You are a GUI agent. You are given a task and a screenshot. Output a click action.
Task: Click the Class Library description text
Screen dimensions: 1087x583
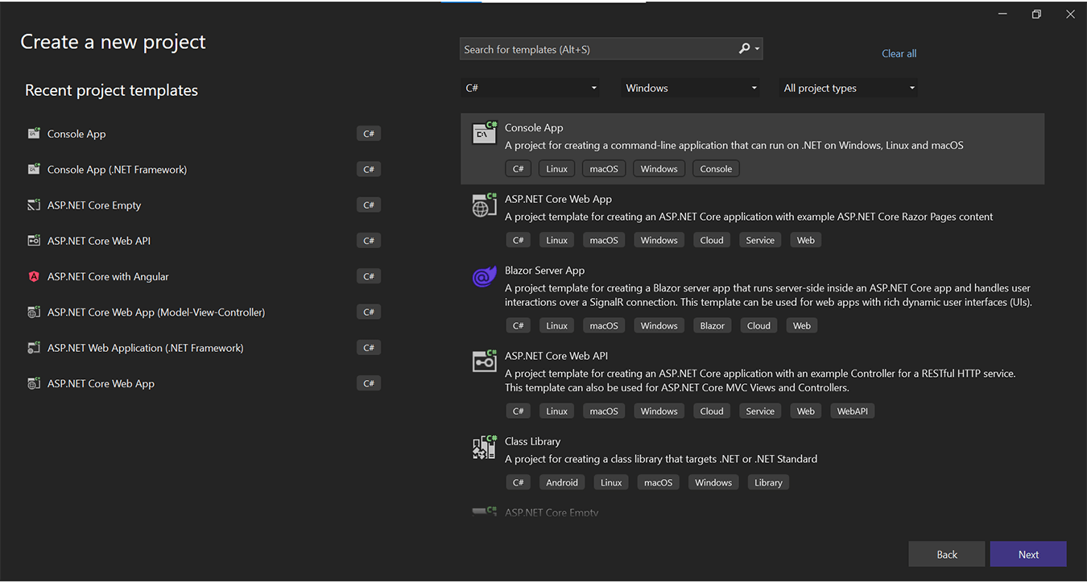click(661, 459)
